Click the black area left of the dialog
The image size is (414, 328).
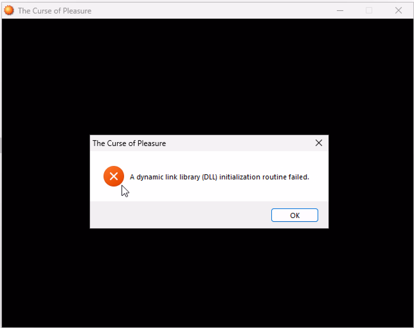pyautogui.click(x=46, y=182)
